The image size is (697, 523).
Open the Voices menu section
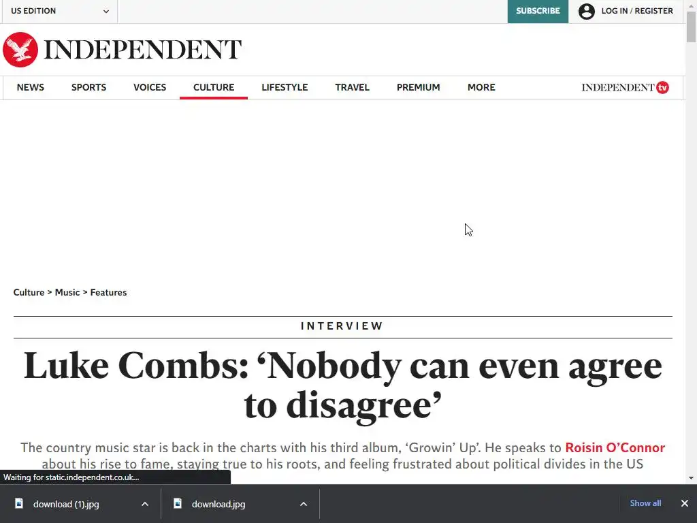(x=150, y=87)
